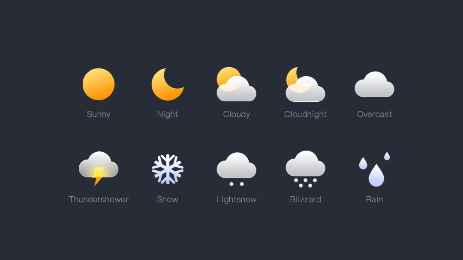This screenshot has width=463, height=260.
Task: Select the Lightsnow cloud icon
Action: [236, 168]
